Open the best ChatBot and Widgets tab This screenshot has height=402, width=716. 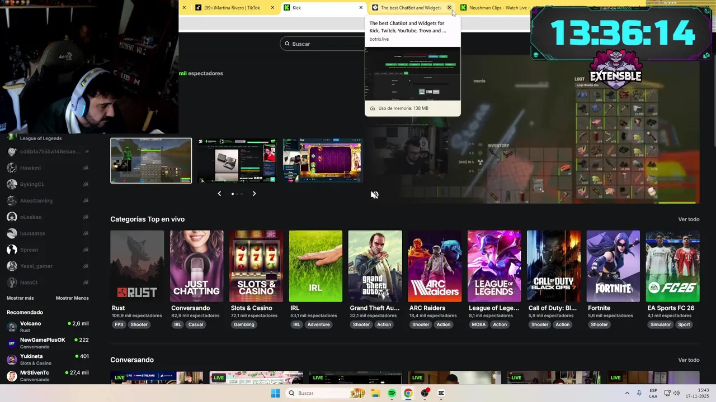coord(412,8)
